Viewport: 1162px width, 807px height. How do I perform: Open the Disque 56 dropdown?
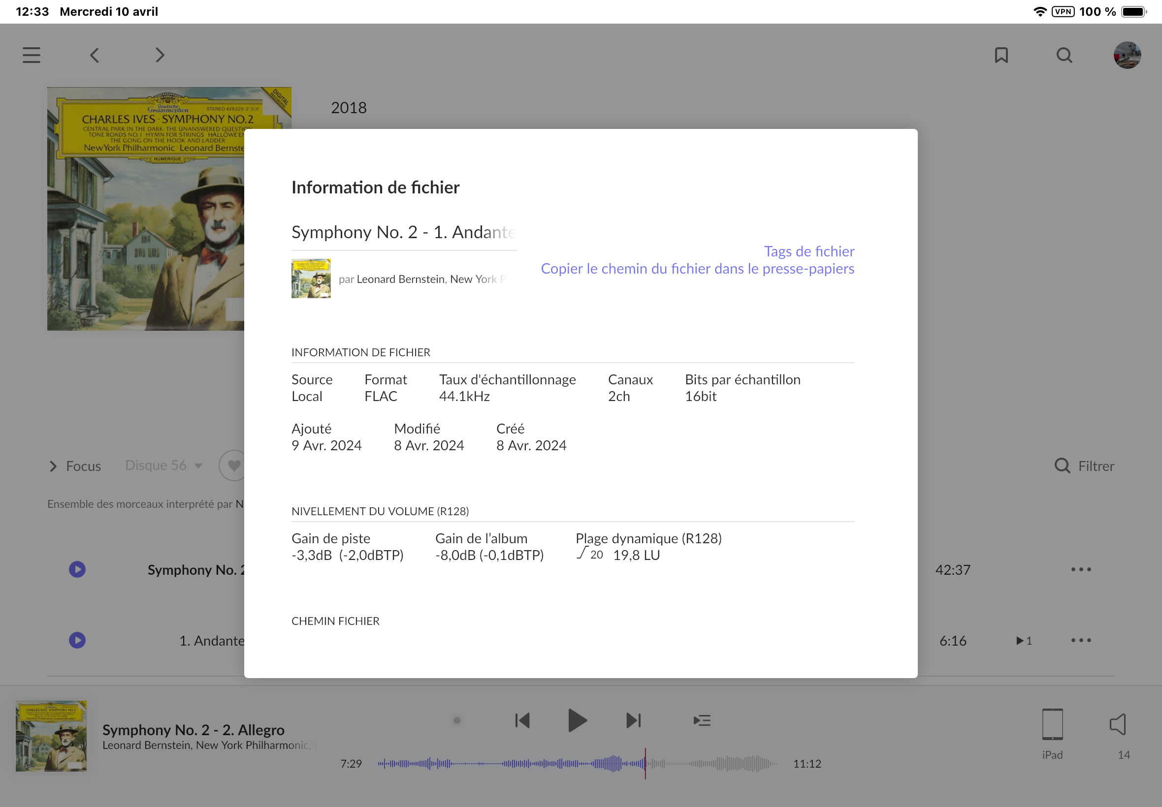[x=164, y=465]
